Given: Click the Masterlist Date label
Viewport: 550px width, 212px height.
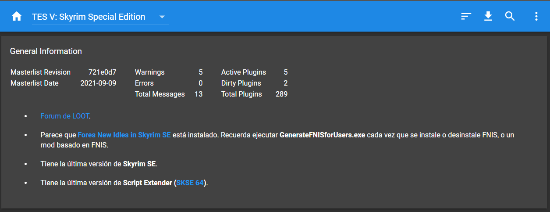Looking at the screenshot, I should pos(35,83).
